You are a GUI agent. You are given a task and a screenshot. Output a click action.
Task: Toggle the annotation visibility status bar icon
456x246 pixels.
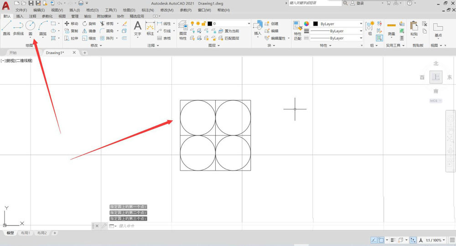click(420, 240)
